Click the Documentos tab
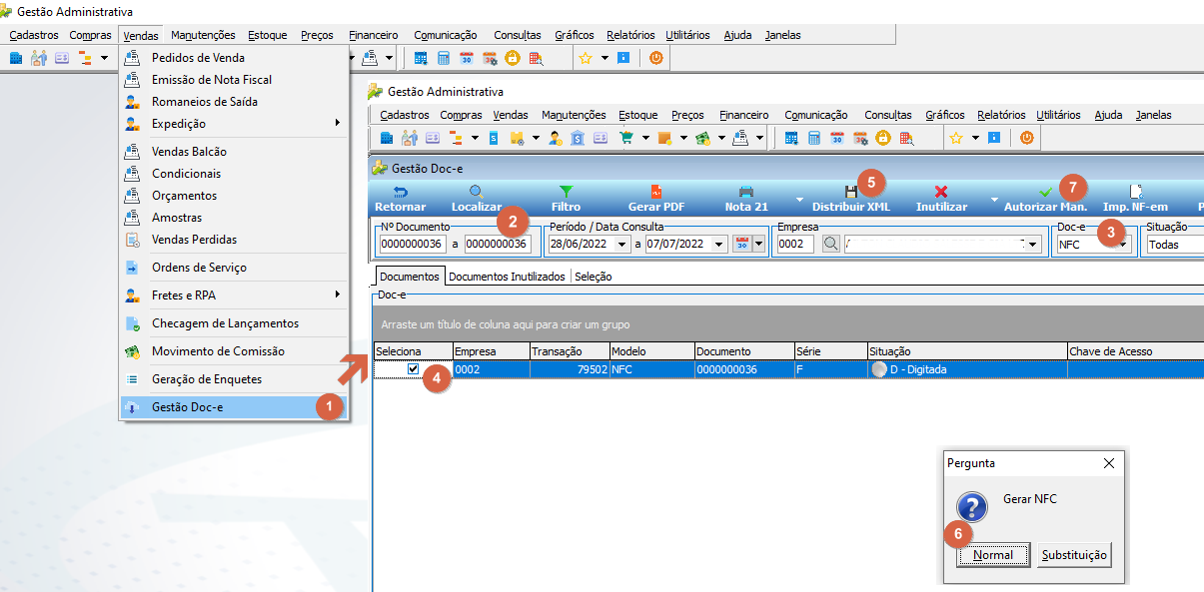 click(x=410, y=277)
